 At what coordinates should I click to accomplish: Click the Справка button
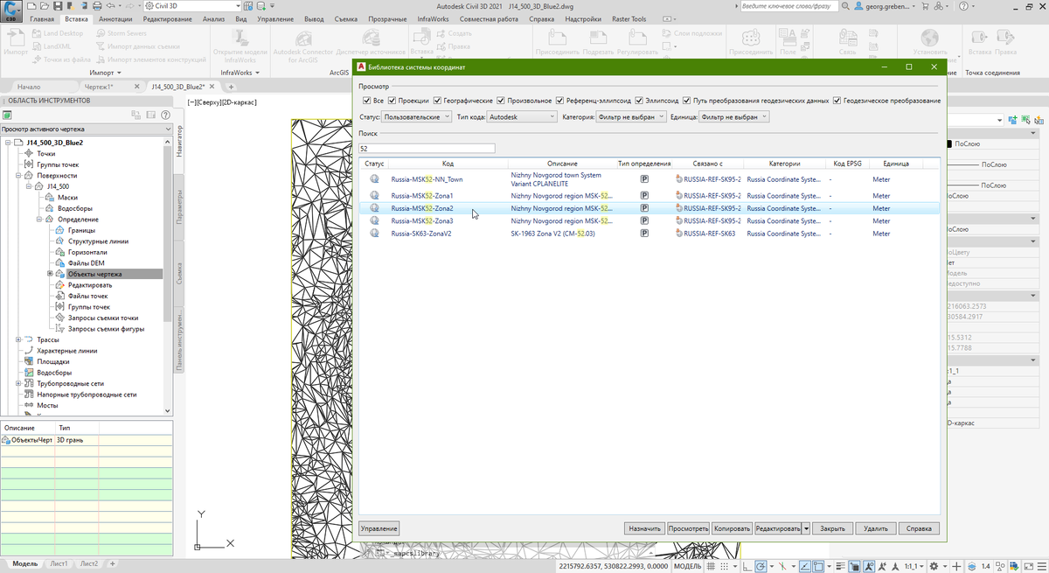[919, 528]
